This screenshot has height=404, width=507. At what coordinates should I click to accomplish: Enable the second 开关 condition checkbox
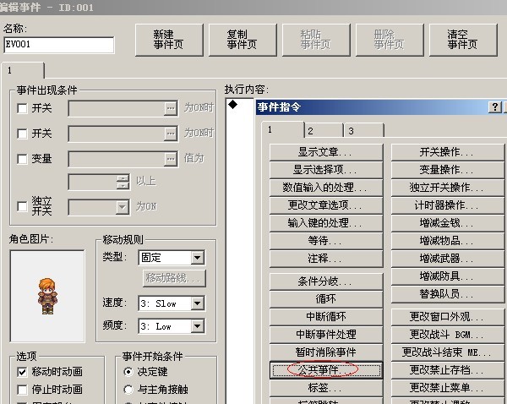click(x=22, y=134)
